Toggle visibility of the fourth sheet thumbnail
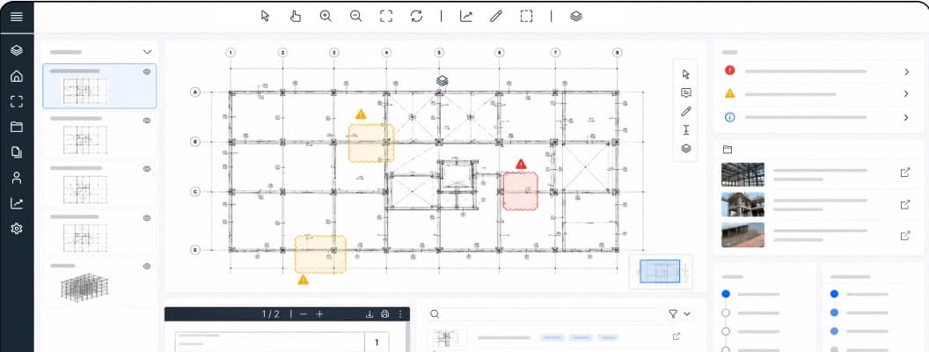 pos(147,217)
